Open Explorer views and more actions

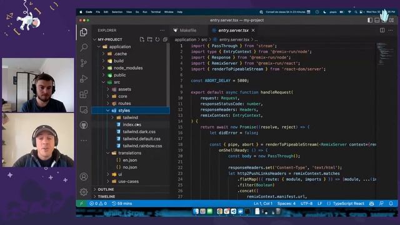coord(162,31)
